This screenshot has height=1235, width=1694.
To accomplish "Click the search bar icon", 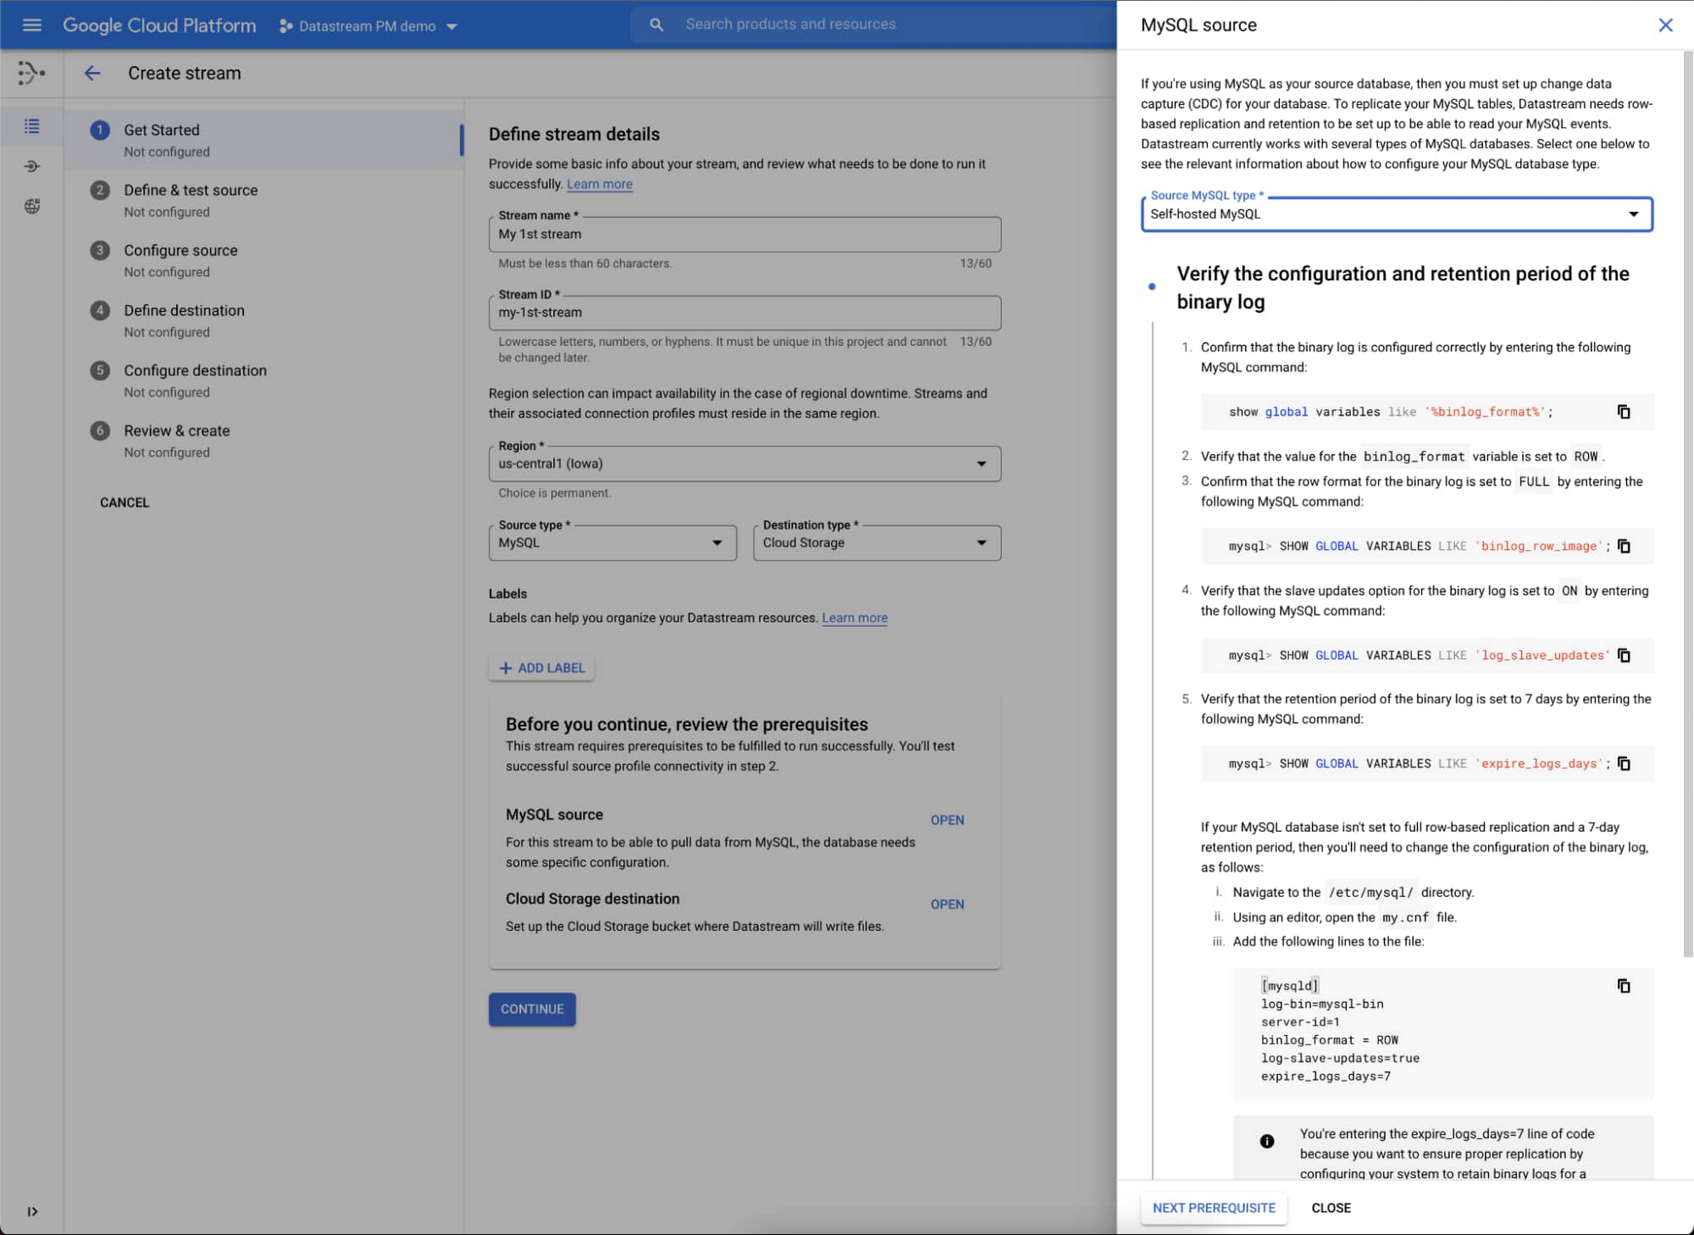I will (x=657, y=24).
